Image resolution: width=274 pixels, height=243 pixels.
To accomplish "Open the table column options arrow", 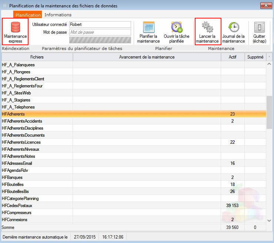I will [x=269, y=57].
